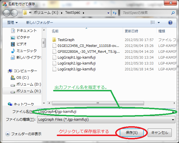
Task: Select ビデオ library in navigation pane
Action: coord(19,44)
